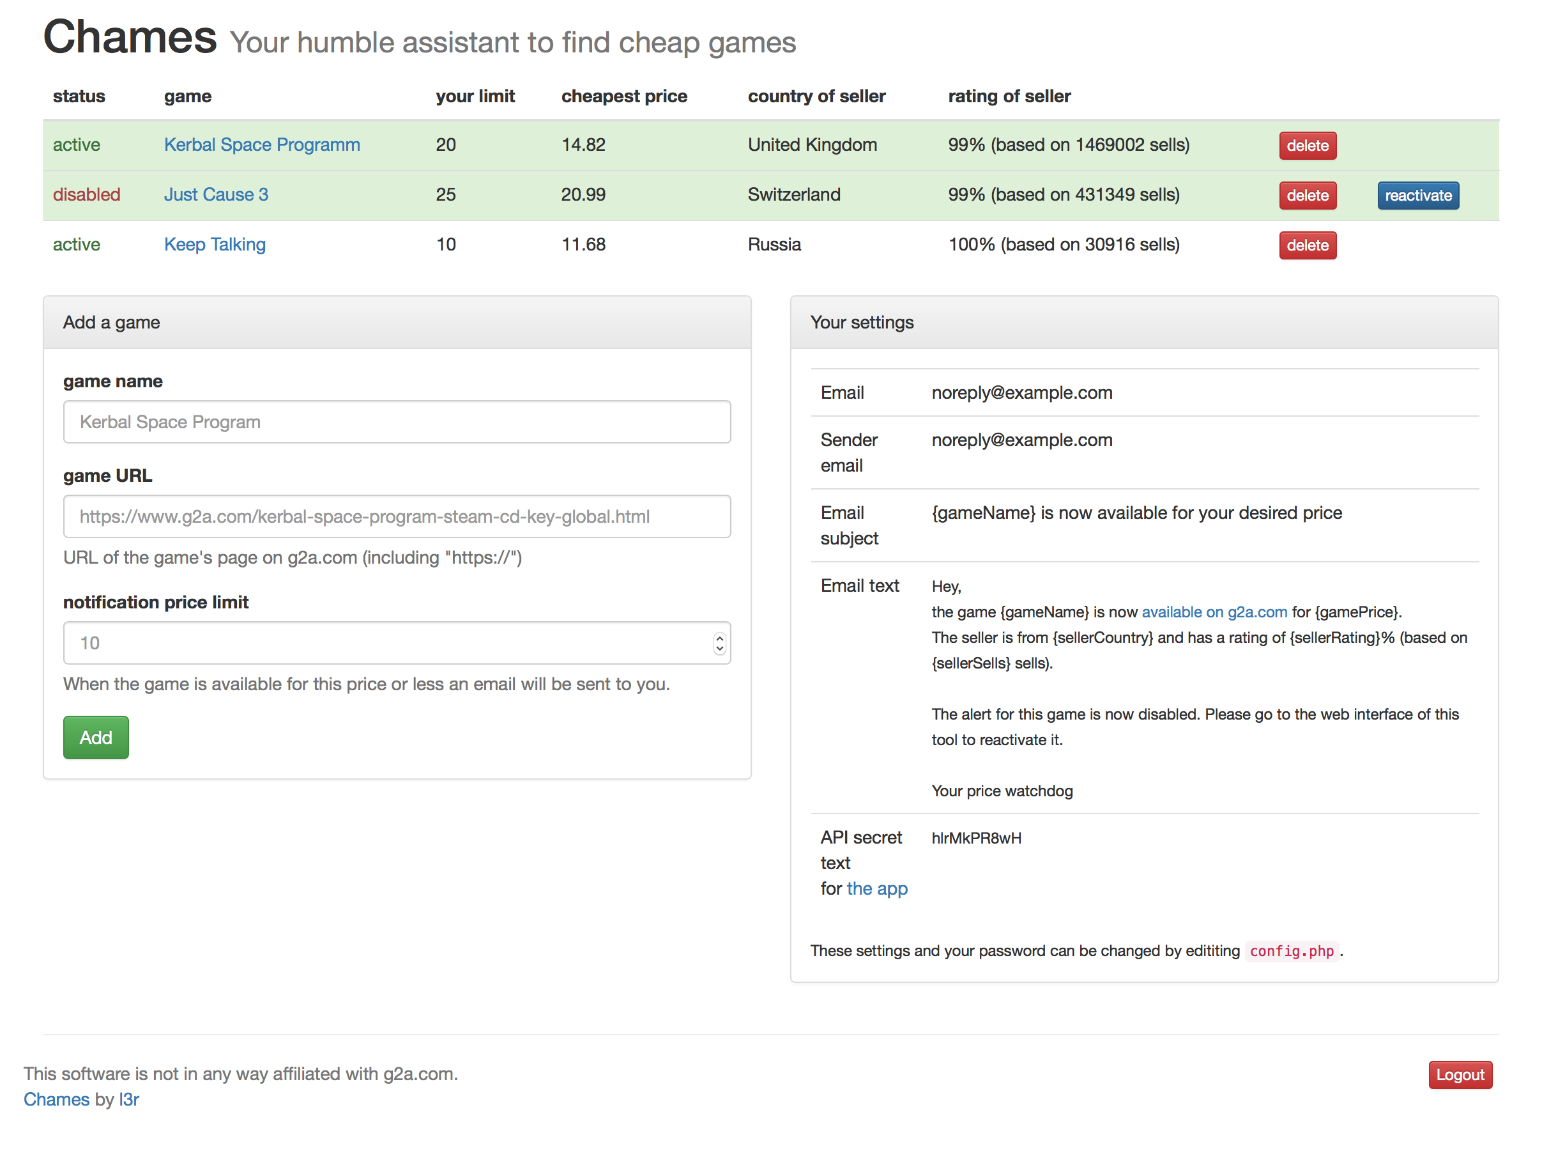This screenshot has width=1542, height=1158.
Task: Open the Chames footer link
Action: 56,1099
